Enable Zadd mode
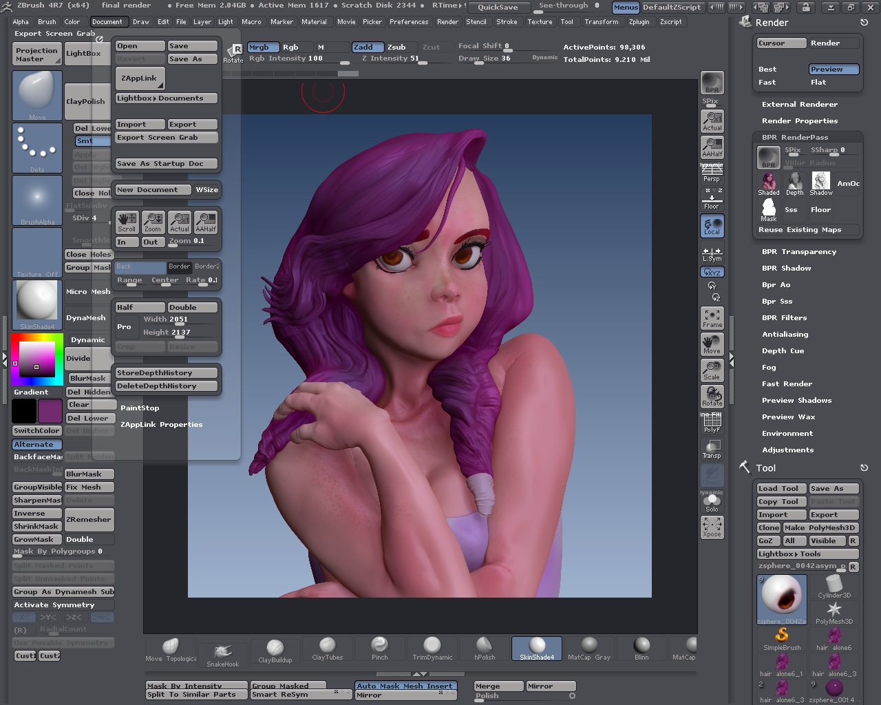881x705 pixels. (x=368, y=48)
